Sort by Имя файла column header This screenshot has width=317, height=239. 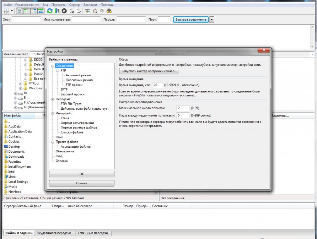[19, 116]
